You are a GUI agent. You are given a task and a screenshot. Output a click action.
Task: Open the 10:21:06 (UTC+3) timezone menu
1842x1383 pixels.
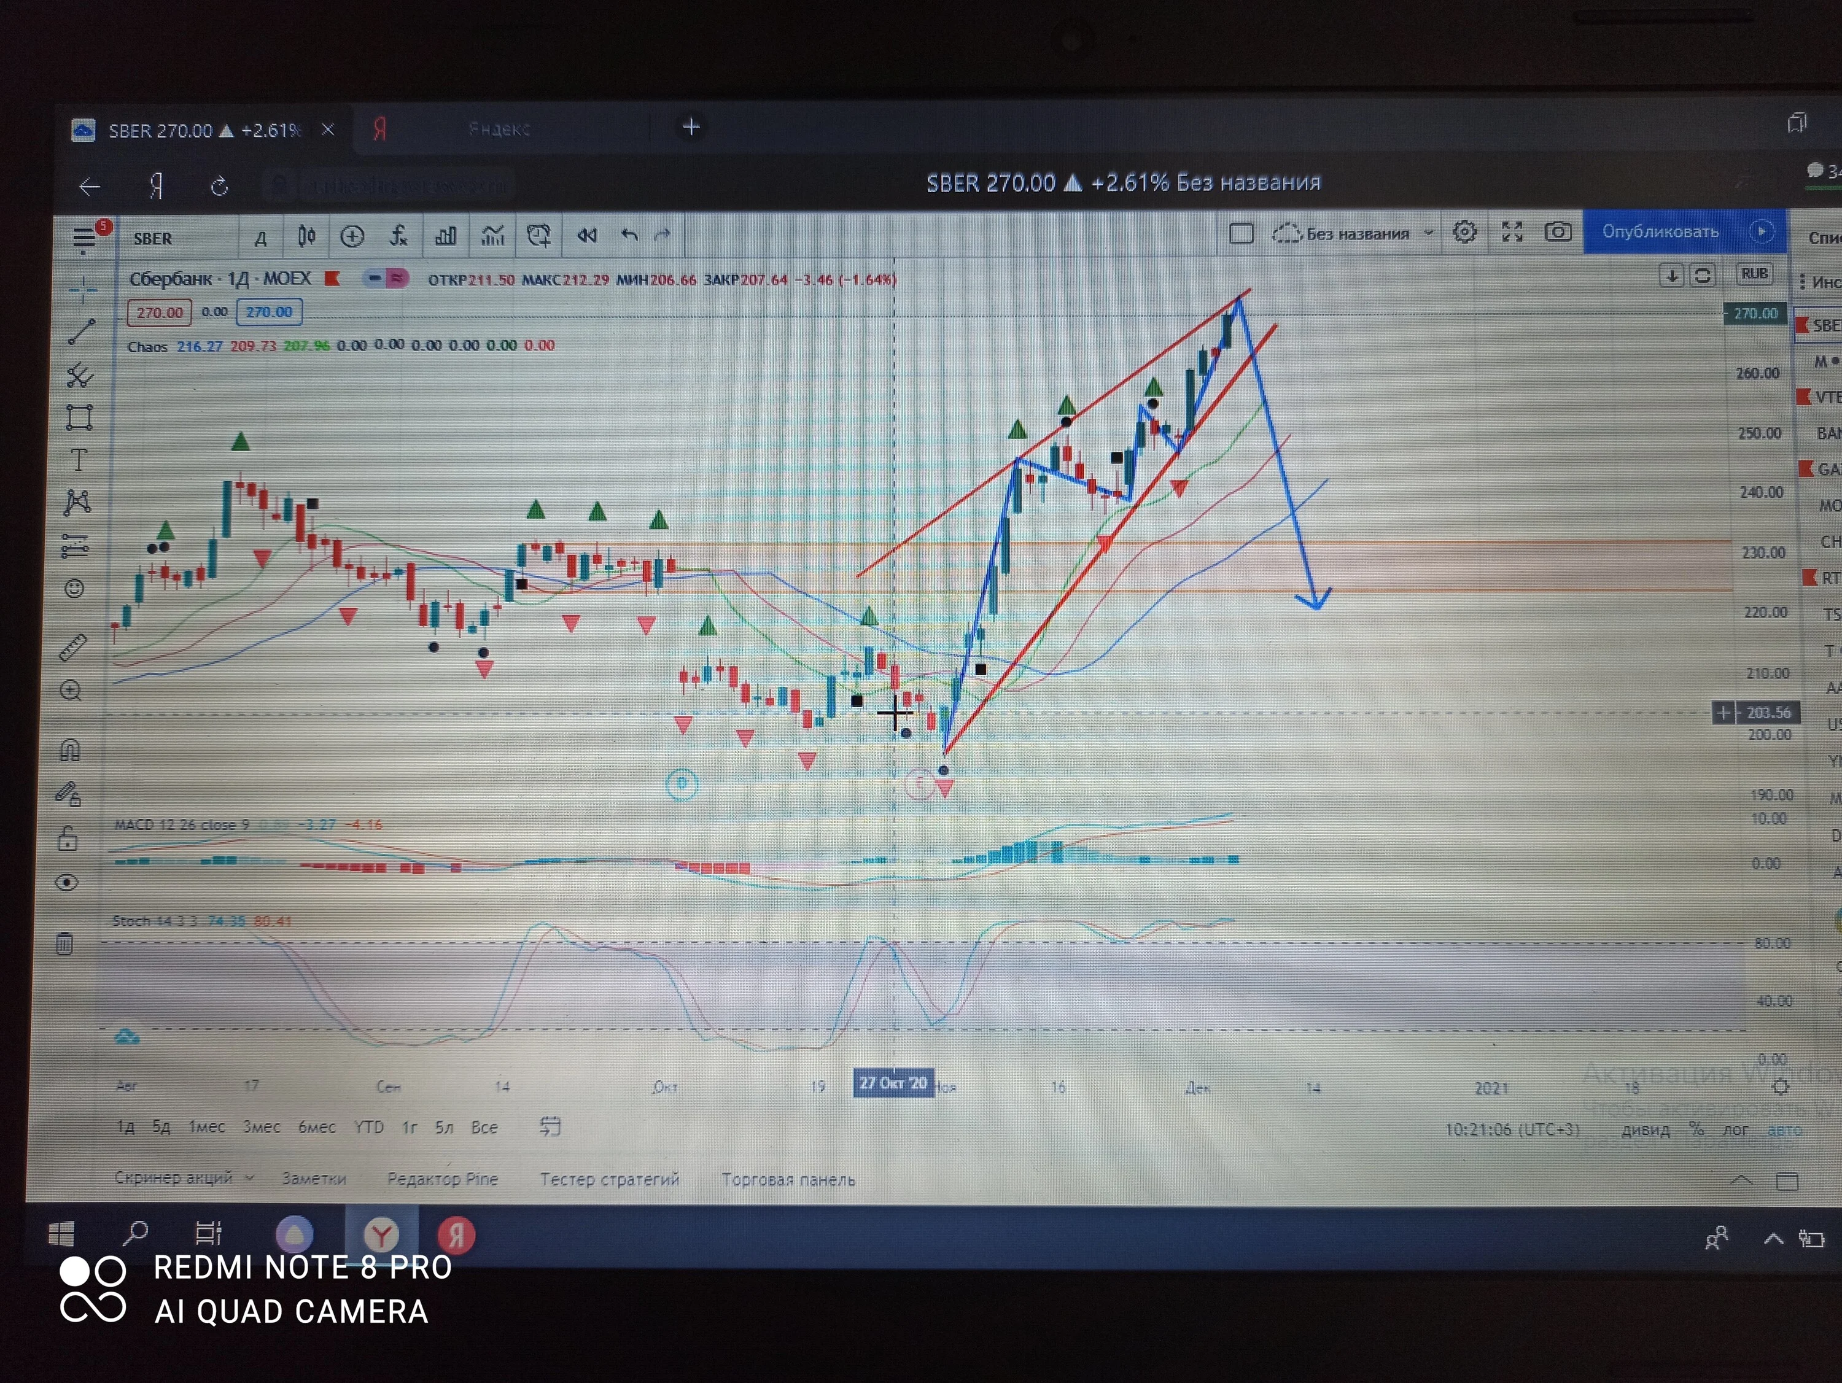[x=1512, y=1130]
